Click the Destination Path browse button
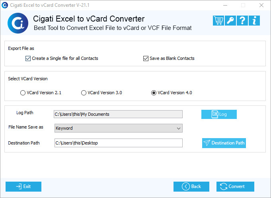 224,143
